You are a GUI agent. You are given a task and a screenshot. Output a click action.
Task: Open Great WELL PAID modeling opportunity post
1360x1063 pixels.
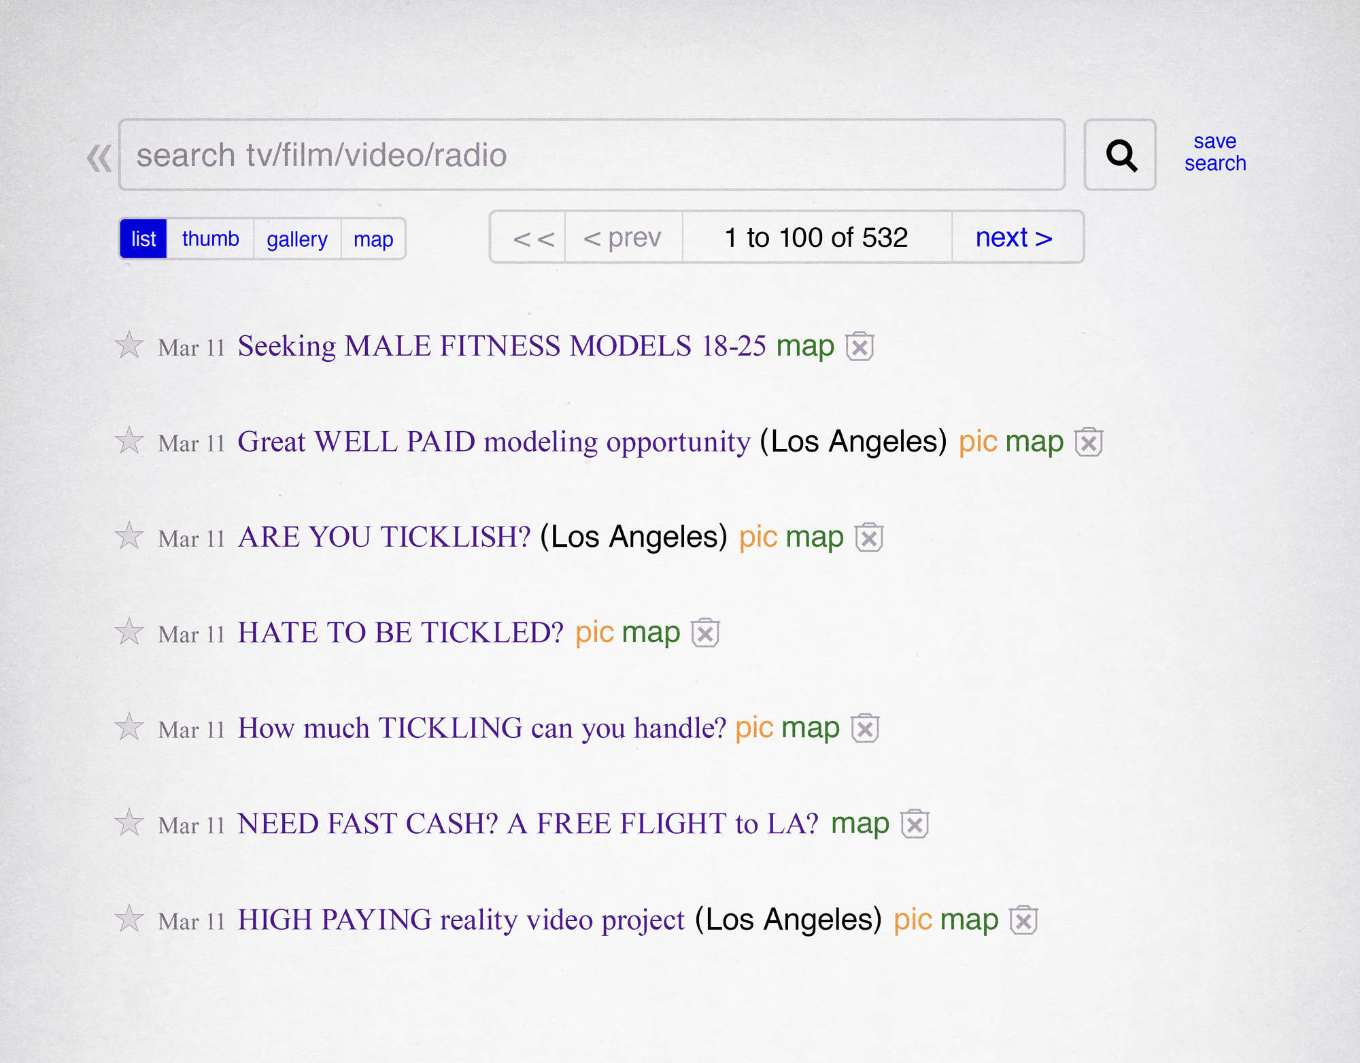[494, 442]
